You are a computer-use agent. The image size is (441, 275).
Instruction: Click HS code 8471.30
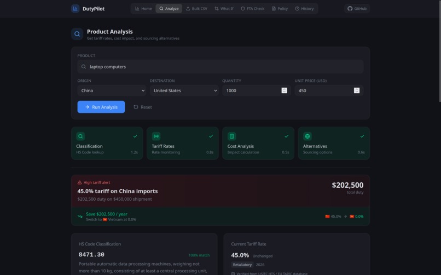[x=91, y=255]
